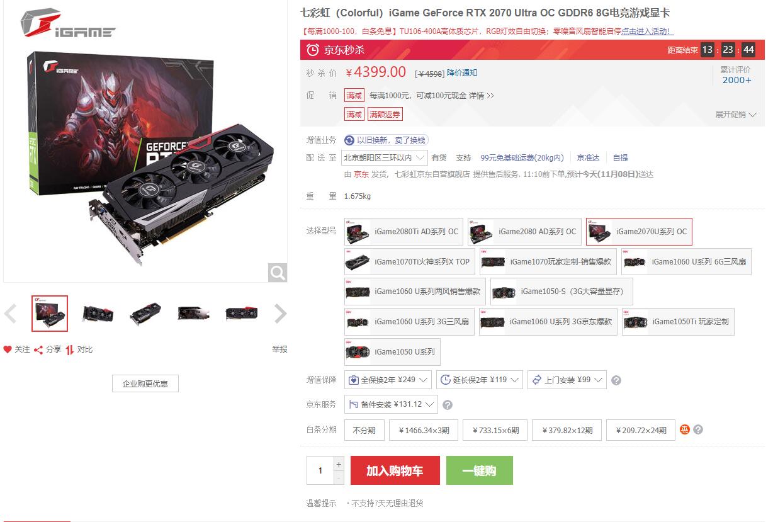The height and width of the screenshot is (522, 773).
Task: Click the heart 关注 follow icon
Action: [x=8, y=349]
